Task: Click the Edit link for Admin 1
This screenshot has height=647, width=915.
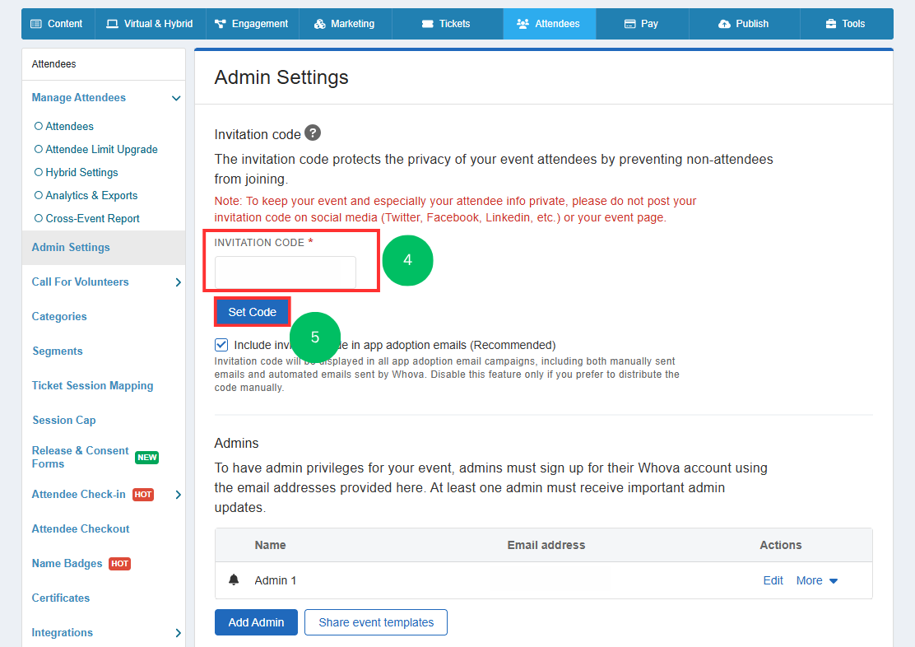Action: coord(773,580)
